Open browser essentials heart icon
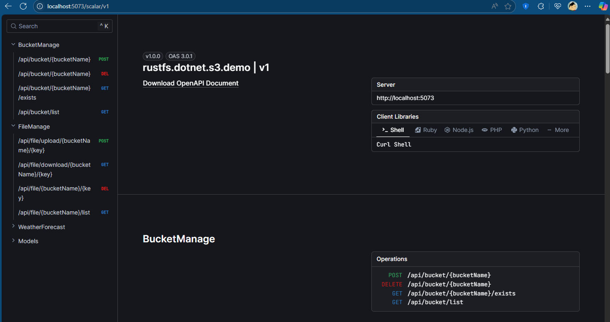610x322 pixels. (x=557, y=6)
